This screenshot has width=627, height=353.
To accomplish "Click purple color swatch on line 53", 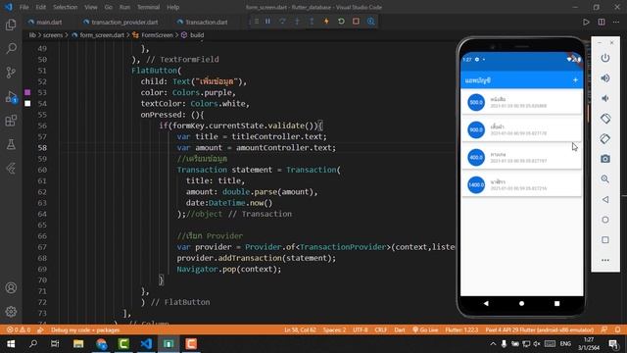I will pos(27,92).
